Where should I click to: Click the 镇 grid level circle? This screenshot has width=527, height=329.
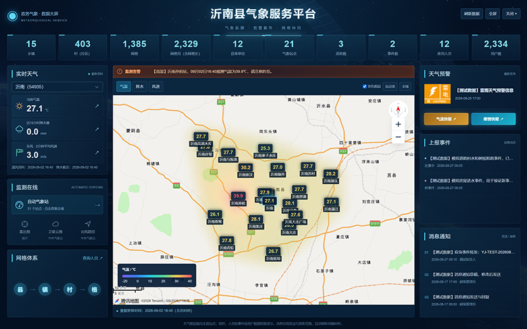pyautogui.click(x=45, y=290)
